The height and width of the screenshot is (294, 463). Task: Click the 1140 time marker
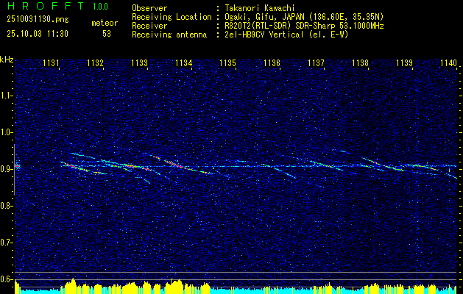tap(448, 62)
